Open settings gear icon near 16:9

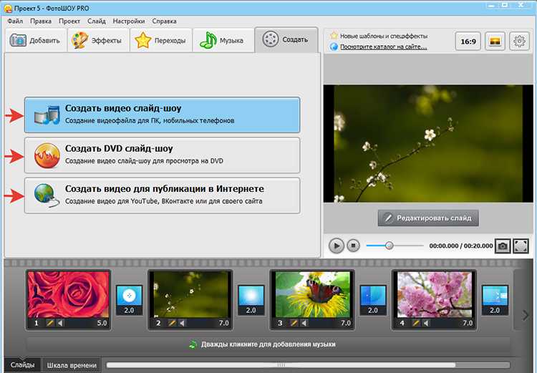coord(519,42)
